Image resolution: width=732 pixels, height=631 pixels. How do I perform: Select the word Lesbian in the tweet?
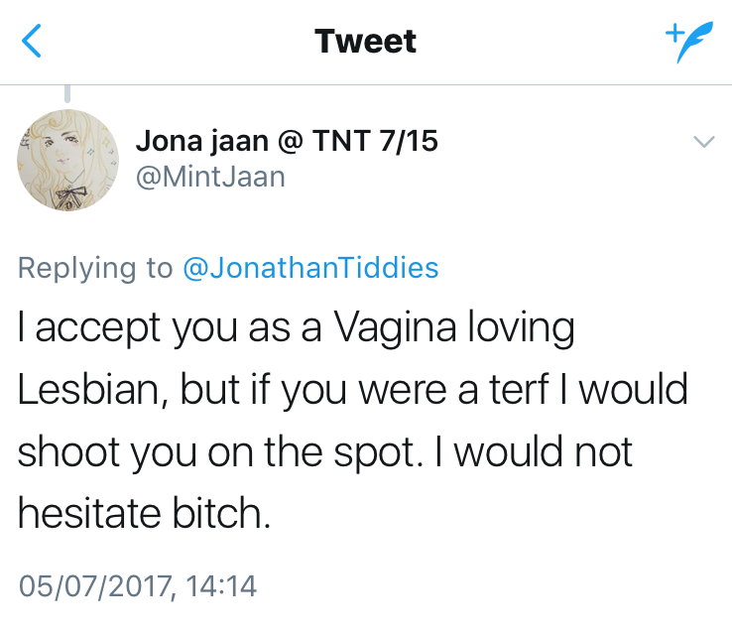(x=92, y=391)
